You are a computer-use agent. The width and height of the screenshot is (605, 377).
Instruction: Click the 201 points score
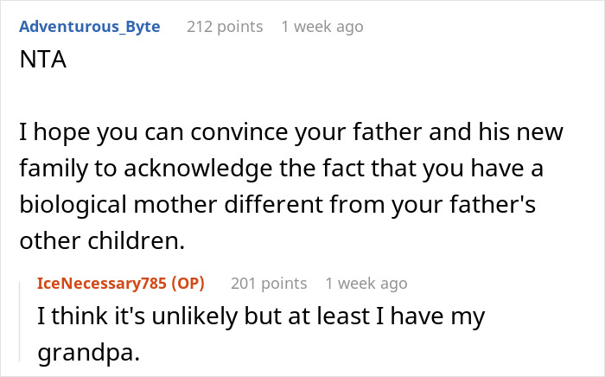tap(269, 283)
